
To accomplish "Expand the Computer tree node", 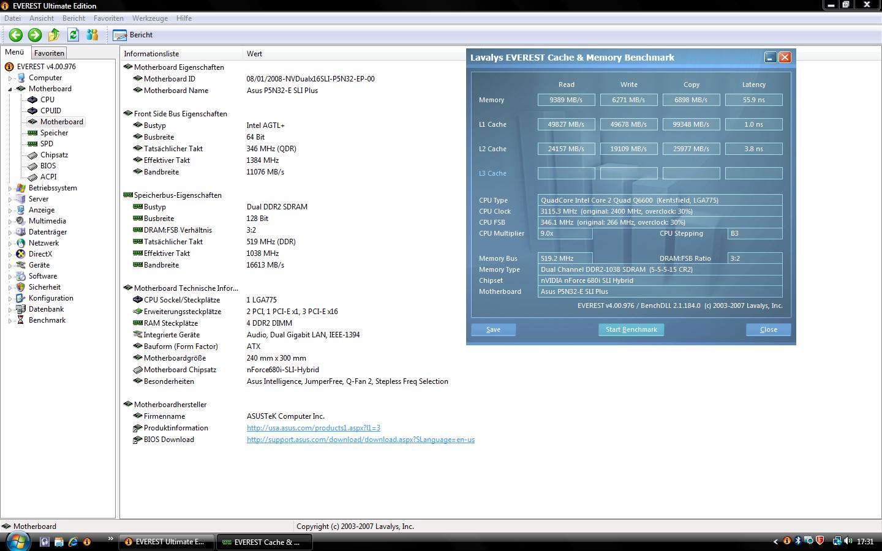I will [x=10, y=78].
